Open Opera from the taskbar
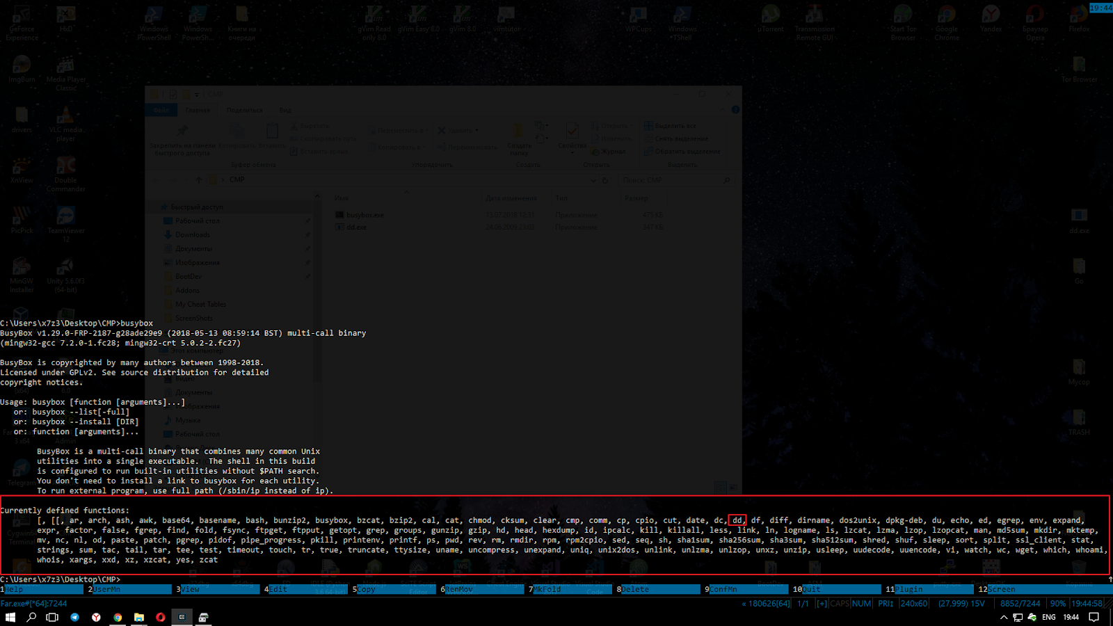The height and width of the screenshot is (626, 1113). pos(160,617)
